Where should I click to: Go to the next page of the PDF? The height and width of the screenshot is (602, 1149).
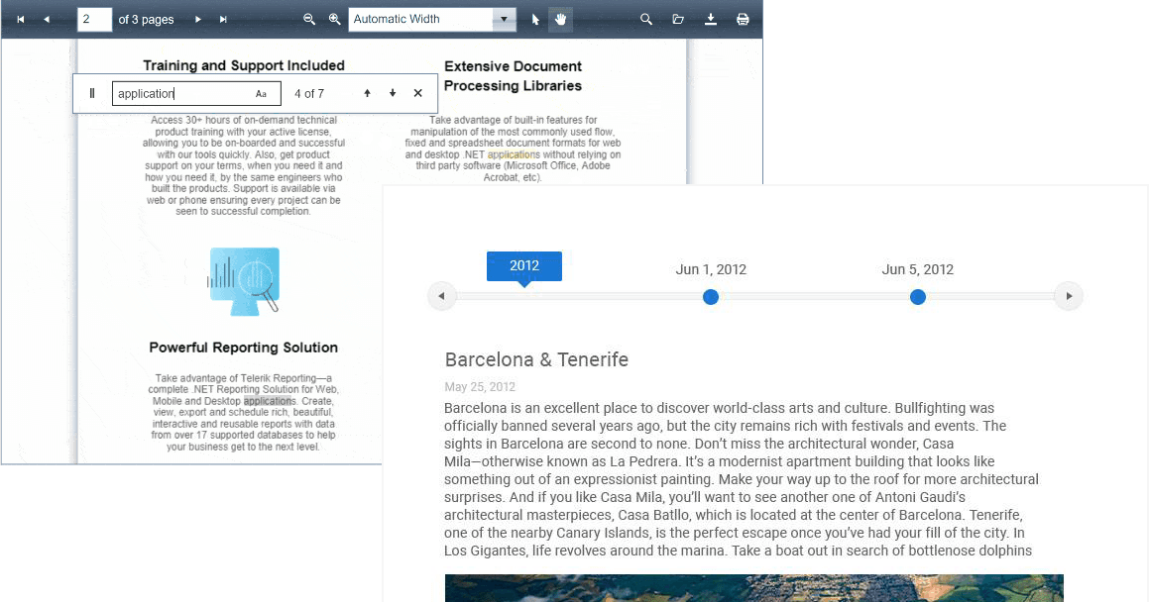click(197, 19)
